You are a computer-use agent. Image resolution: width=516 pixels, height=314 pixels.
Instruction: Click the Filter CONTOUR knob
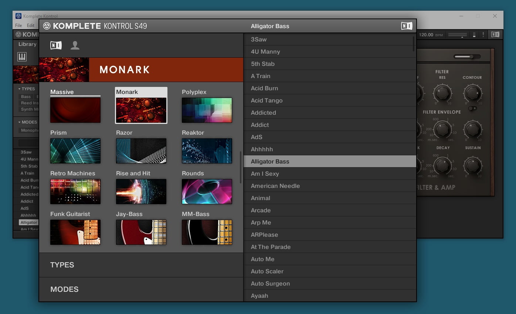pyautogui.click(x=472, y=92)
